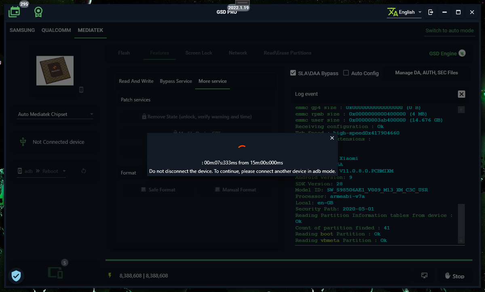Click the language translate icon in the title bar
485x292 pixels.
click(x=392, y=12)
